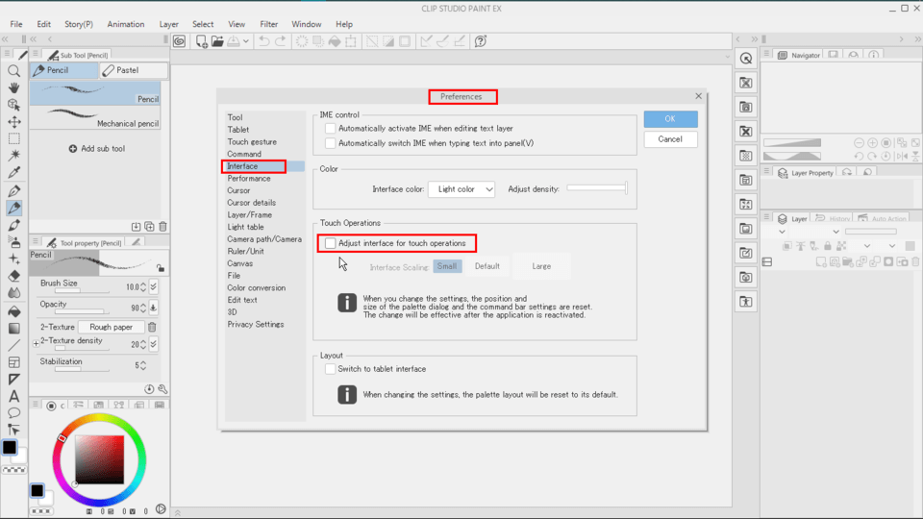Open the File menu
Screen dimensions: 923x519
[x=16, y=24]
